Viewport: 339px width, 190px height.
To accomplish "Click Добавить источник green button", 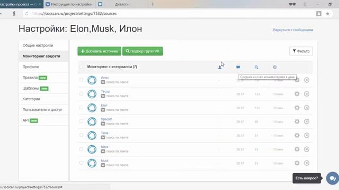I will click(x=99, y=51).
